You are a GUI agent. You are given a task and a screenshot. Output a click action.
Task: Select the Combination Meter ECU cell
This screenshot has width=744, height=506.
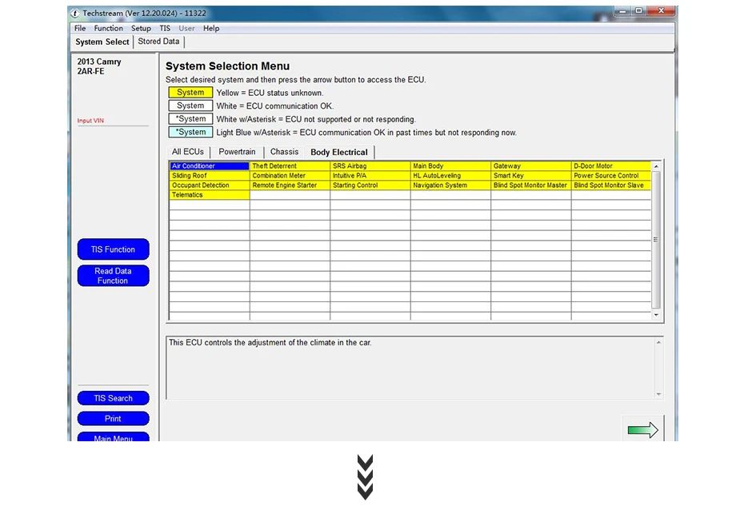tap(290, 176)
